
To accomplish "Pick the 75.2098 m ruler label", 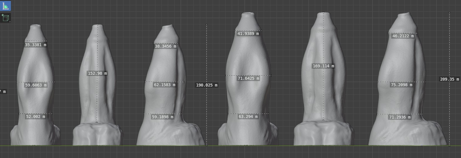I will tap(401, 85).
